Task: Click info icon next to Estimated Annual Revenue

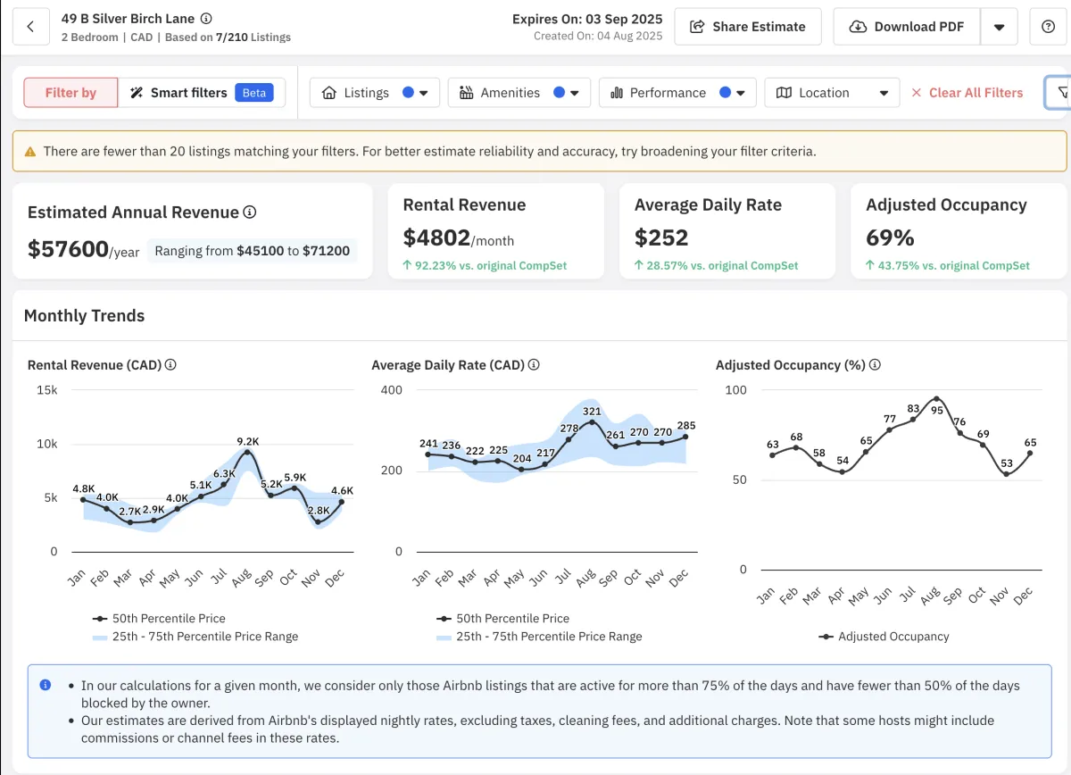Action: 250,212
